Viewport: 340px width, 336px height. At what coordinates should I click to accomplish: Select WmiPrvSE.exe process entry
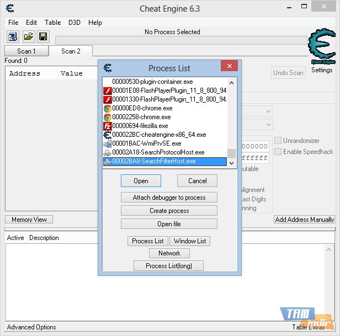pos(165,143)
